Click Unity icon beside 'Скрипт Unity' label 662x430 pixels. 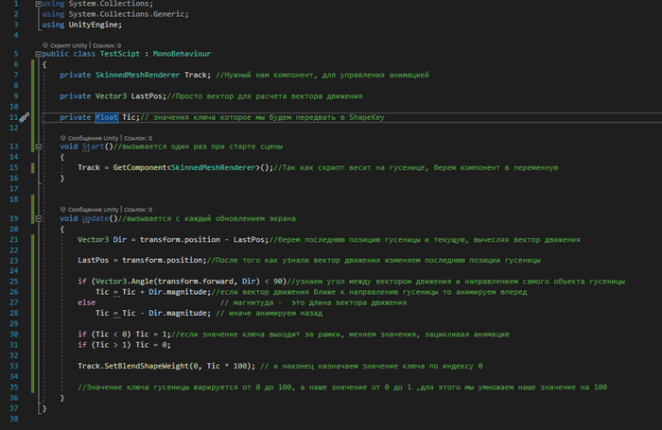pos(44,44)
